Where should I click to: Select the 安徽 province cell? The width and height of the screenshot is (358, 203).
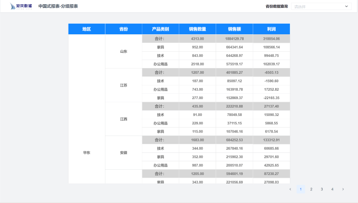(x=123, y=152)
